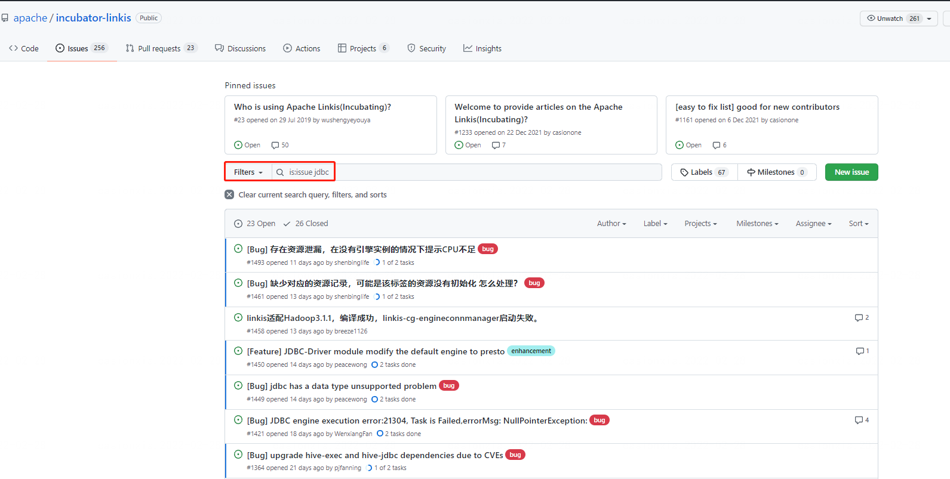Click the open-issue icon beside issue #1449
The image size is (950, 479).
click(x=238, y=386)
